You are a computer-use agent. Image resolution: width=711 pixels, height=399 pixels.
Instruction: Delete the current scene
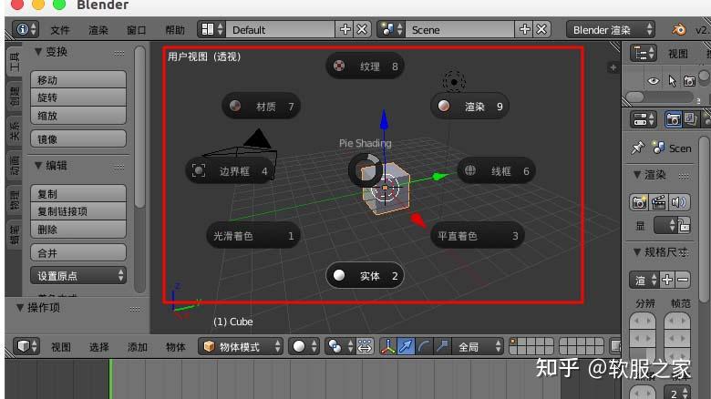pos(541,29)
